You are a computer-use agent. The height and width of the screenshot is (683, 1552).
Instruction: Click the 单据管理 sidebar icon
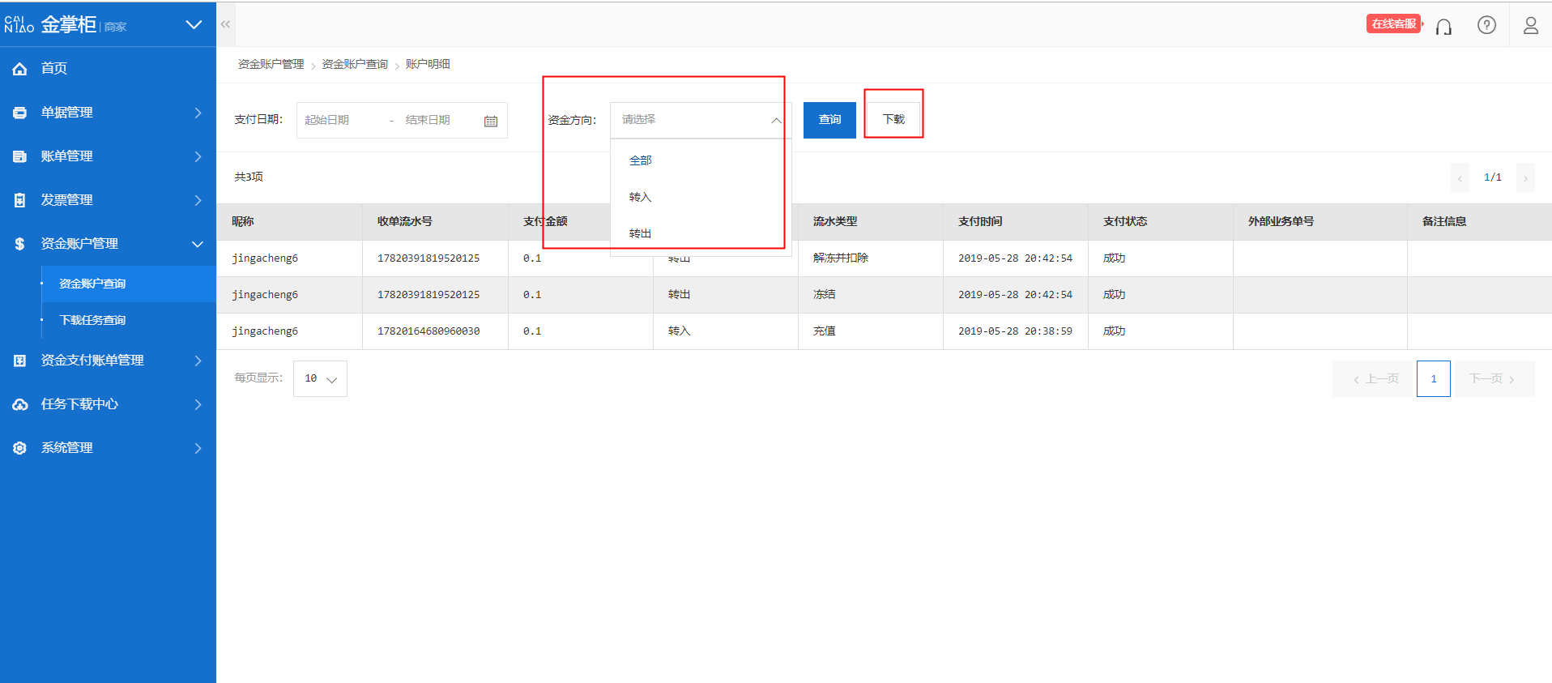[x=20, y=113]
